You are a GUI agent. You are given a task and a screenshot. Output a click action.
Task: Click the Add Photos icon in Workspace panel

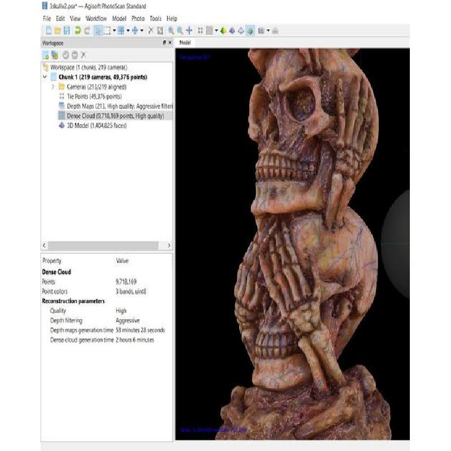[55, 55]
